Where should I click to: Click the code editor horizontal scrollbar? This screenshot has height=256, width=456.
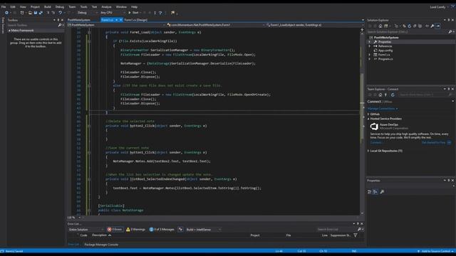221,218
